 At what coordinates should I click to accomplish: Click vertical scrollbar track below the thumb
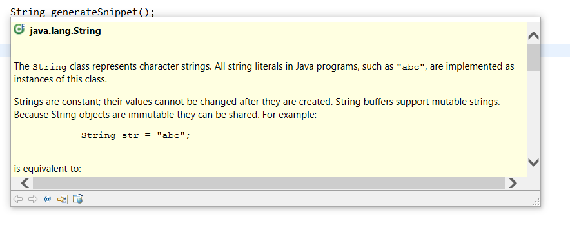coord(533,113)
